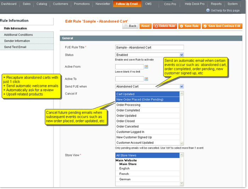The width and height of the screenshot is (248, 189).
Task: Open the Promotions menu
Action: click(x=82, y=4)
